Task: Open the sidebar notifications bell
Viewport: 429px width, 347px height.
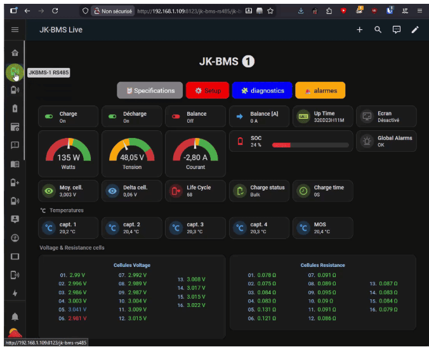Action: click(15, 316)
